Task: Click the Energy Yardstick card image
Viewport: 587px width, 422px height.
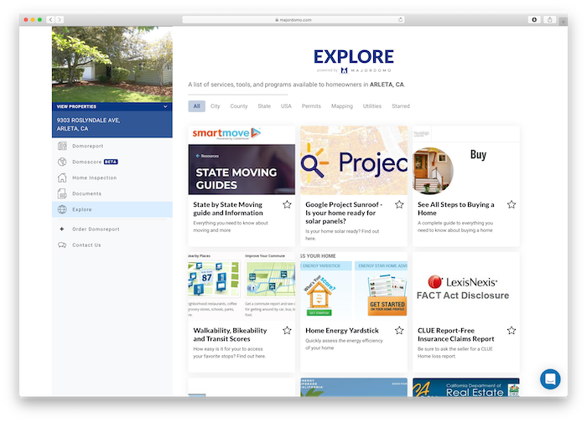Action: pos(354,286)
